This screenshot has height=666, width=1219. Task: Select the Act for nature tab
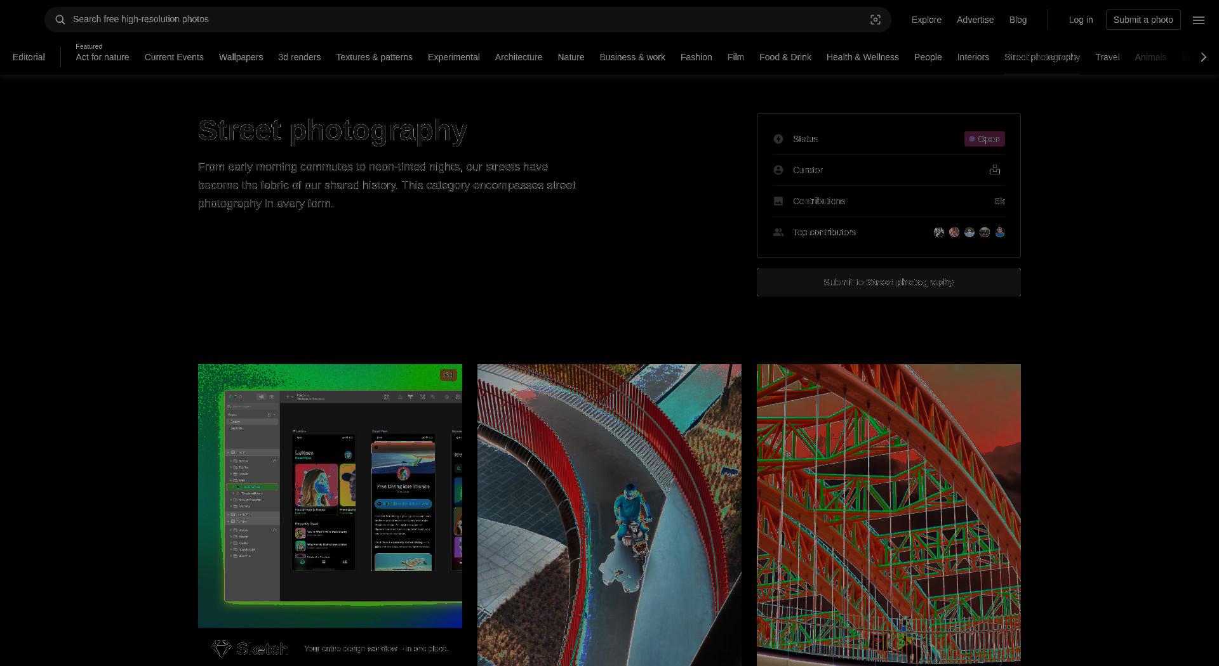point(102,57)
